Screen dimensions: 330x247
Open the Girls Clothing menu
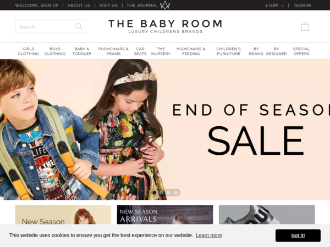coord(29,51)
